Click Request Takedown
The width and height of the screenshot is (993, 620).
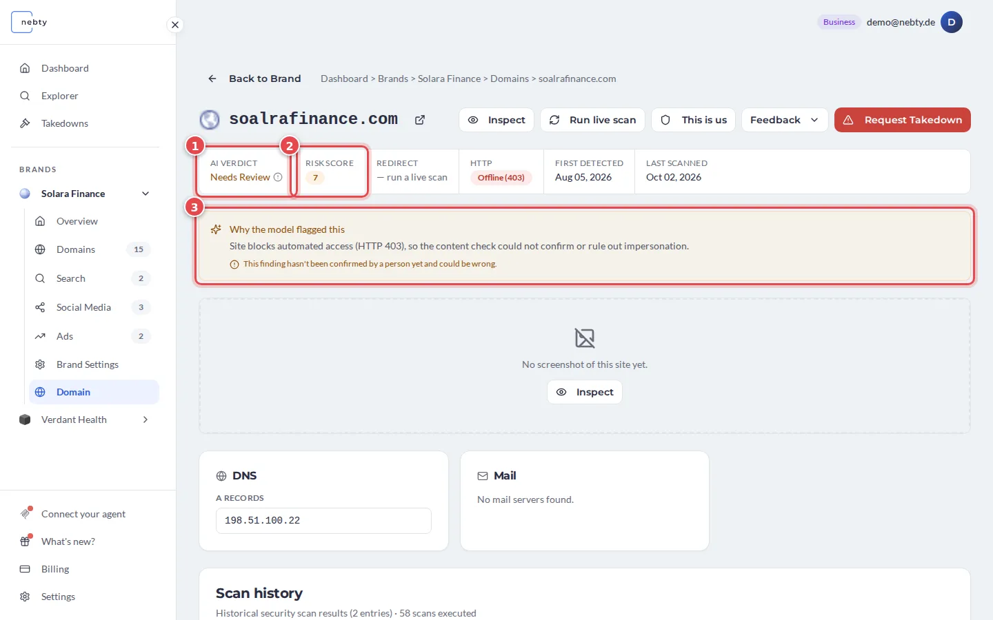pos(903,120)
